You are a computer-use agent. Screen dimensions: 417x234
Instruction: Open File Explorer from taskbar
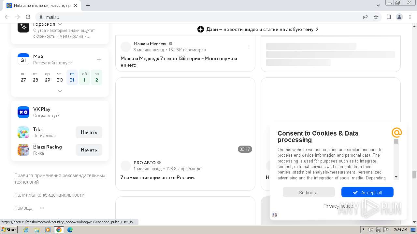(37, 230)
